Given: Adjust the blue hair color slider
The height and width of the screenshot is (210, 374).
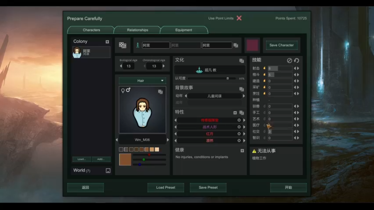Looking at the screenshot, I should [140, 164].
